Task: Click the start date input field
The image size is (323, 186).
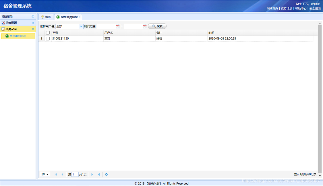Action: coord(106,26)
